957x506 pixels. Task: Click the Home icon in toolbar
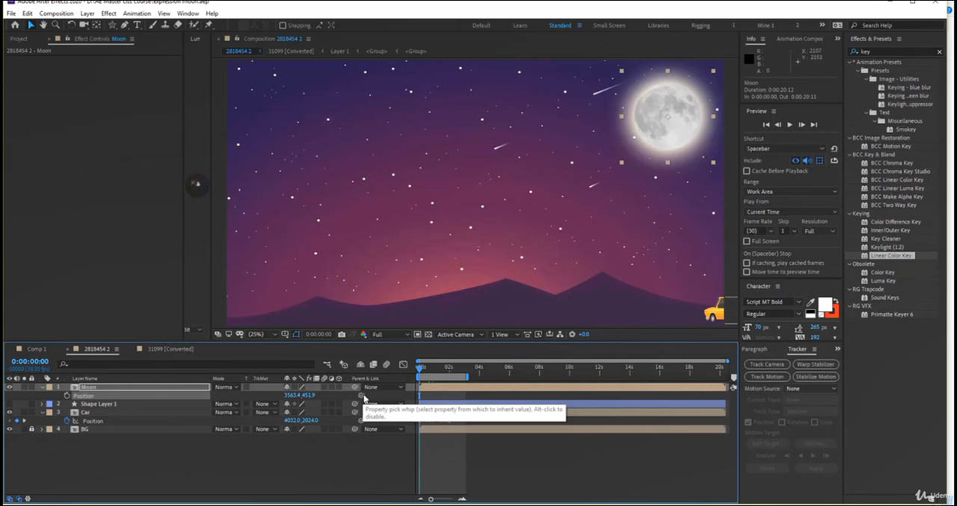[x=14, y=25]
